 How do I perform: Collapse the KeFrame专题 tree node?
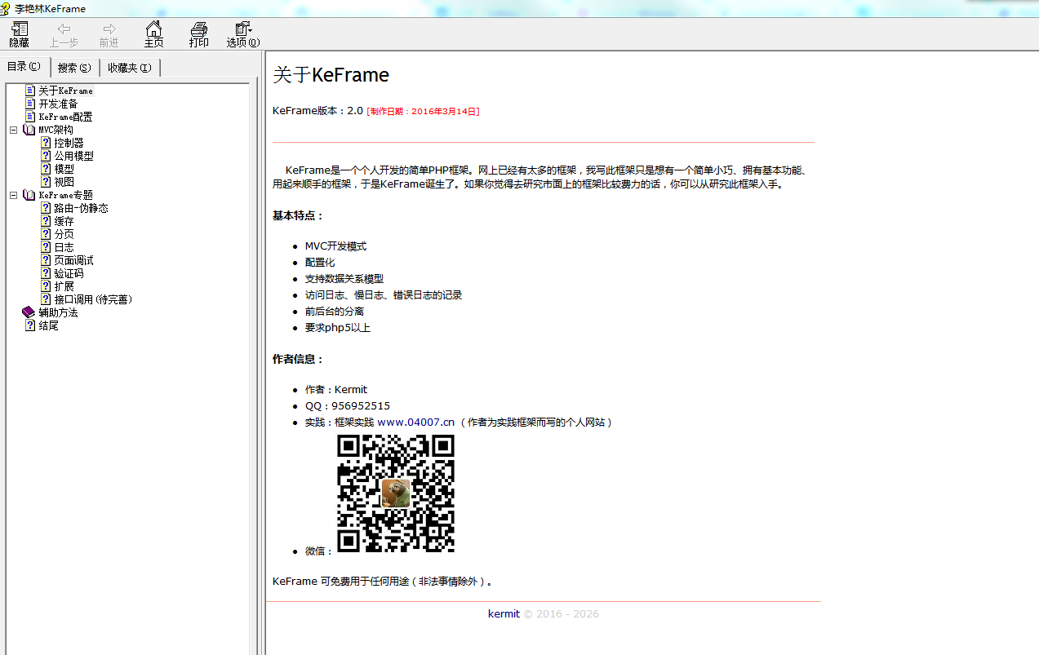(x=13, y=195)
